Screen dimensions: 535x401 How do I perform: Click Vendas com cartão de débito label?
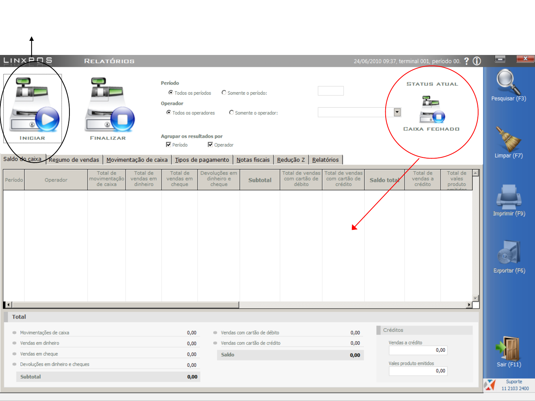tap(250, 333)
